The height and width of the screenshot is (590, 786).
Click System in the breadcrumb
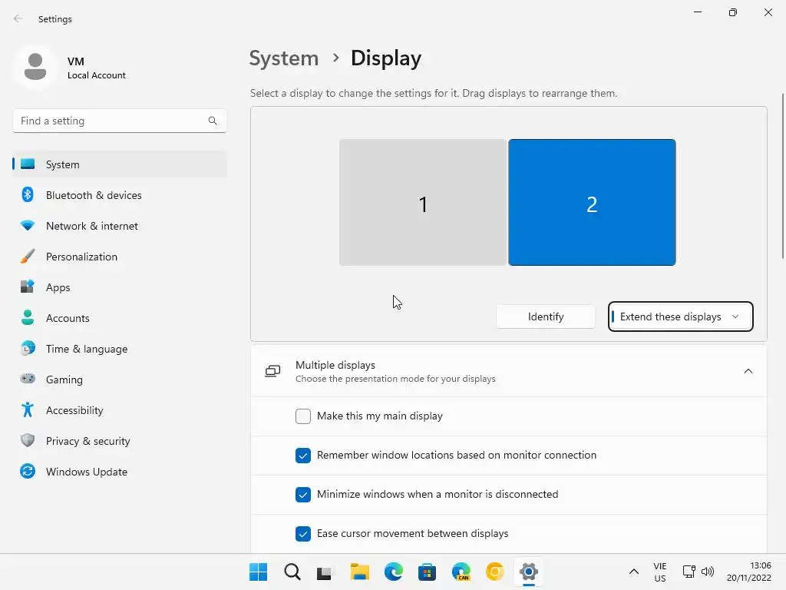click(284, 58)
